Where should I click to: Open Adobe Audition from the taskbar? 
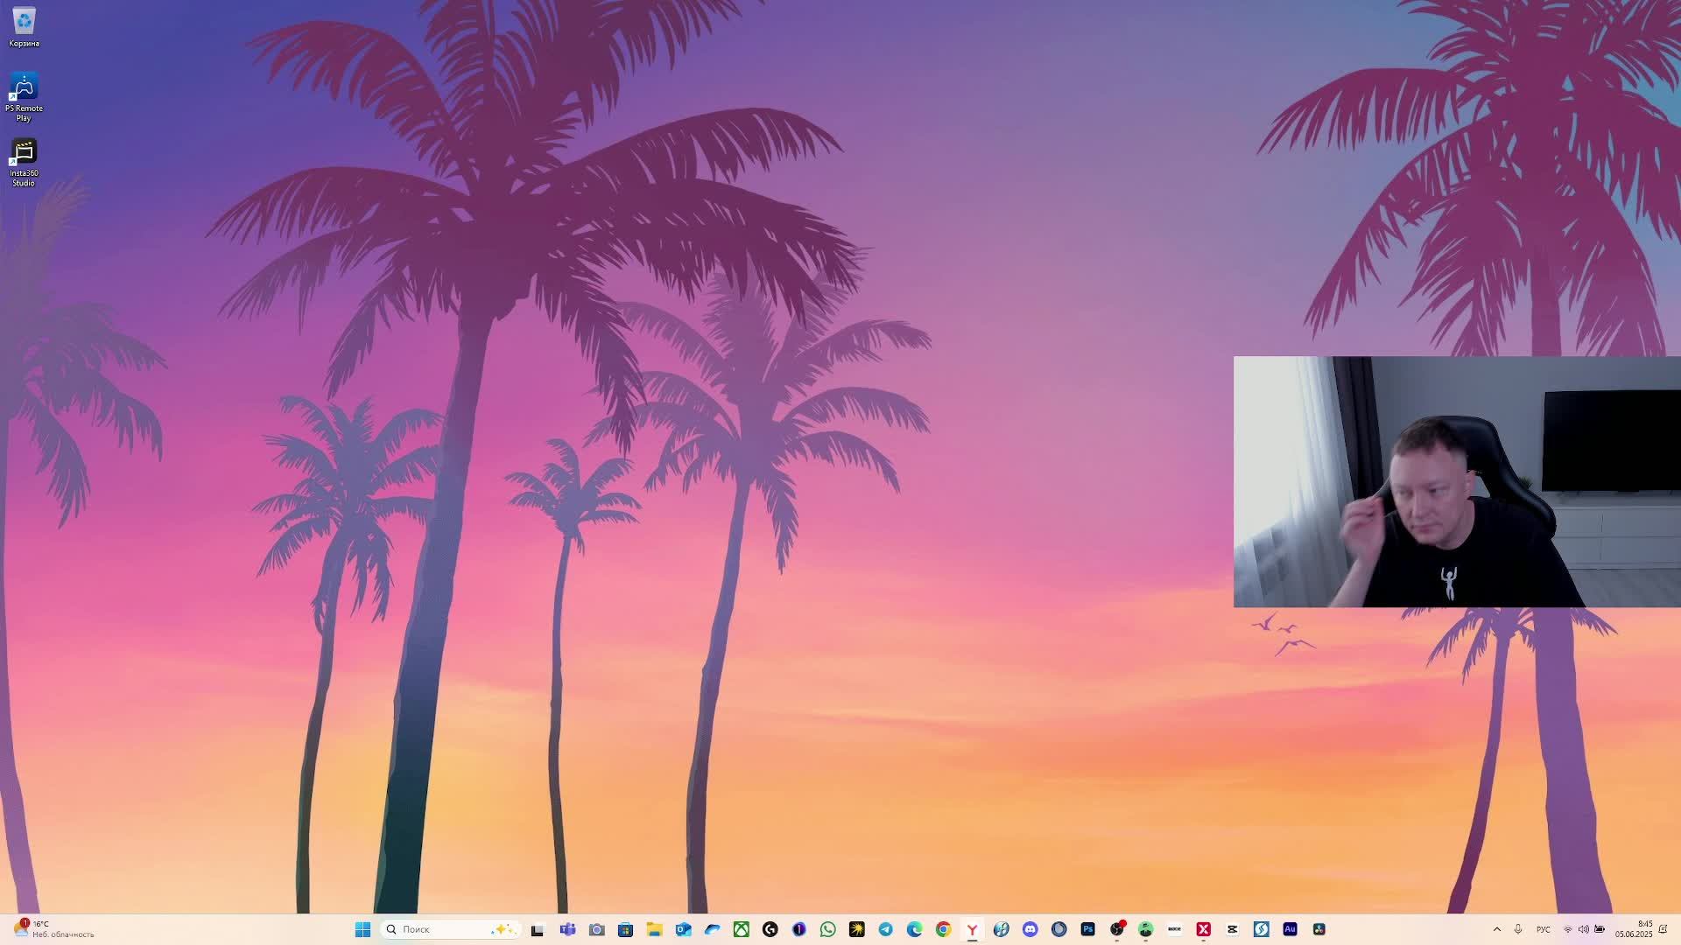(1290, 929)
